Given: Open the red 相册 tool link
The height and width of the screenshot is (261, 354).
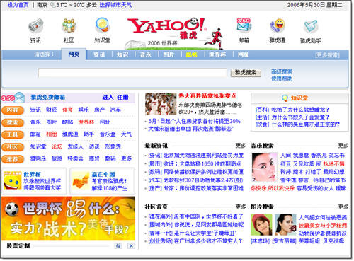Looking at the screenshot, I should tap(52, 134).
